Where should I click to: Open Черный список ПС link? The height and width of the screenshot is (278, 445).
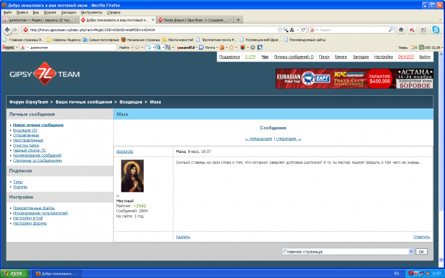click(29, 150)
